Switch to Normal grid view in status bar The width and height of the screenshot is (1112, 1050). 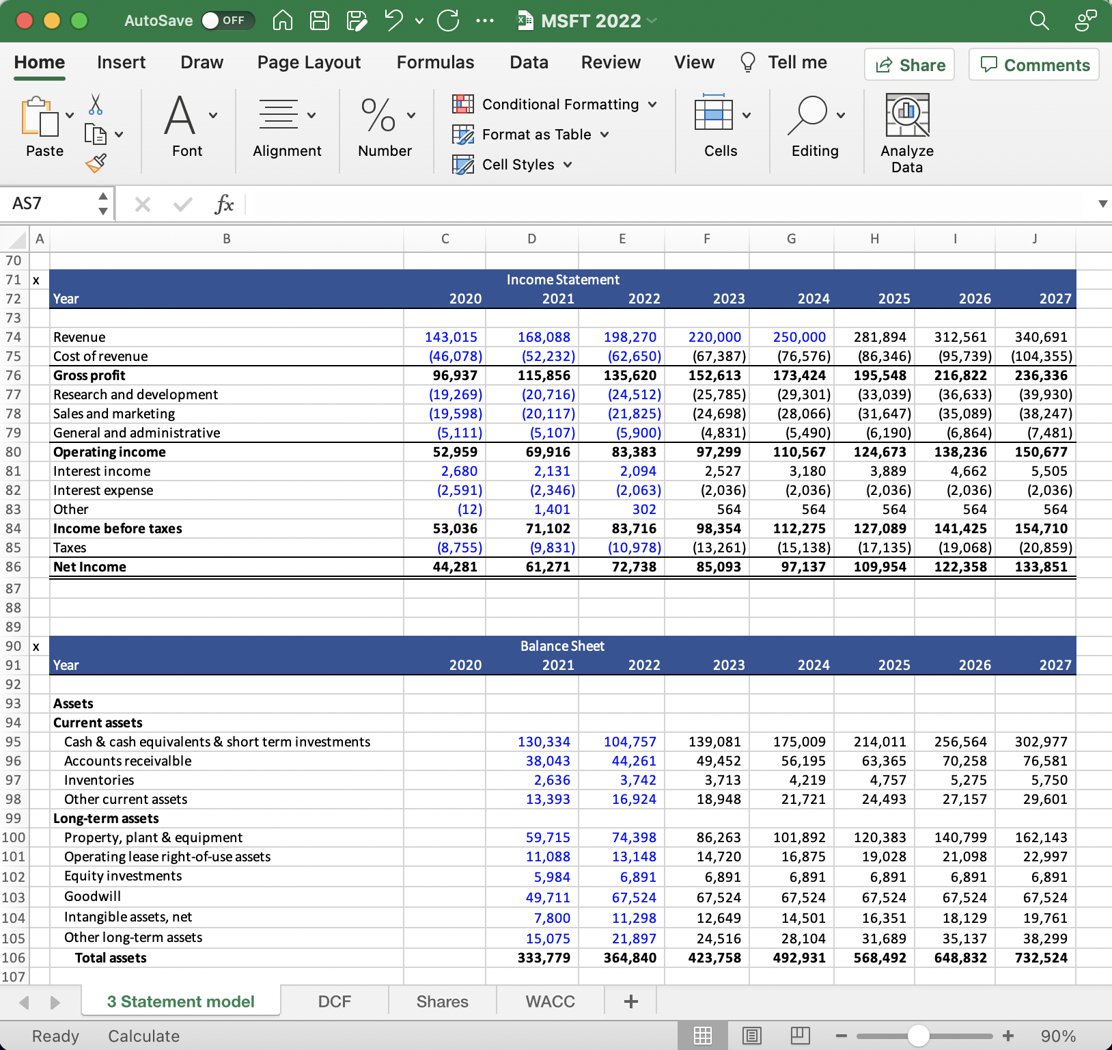[x=703, y=1036]
